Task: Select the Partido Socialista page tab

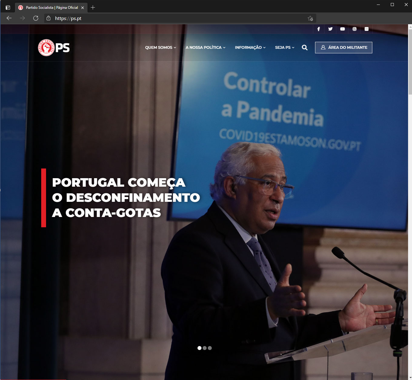Action: coord(51,8)
